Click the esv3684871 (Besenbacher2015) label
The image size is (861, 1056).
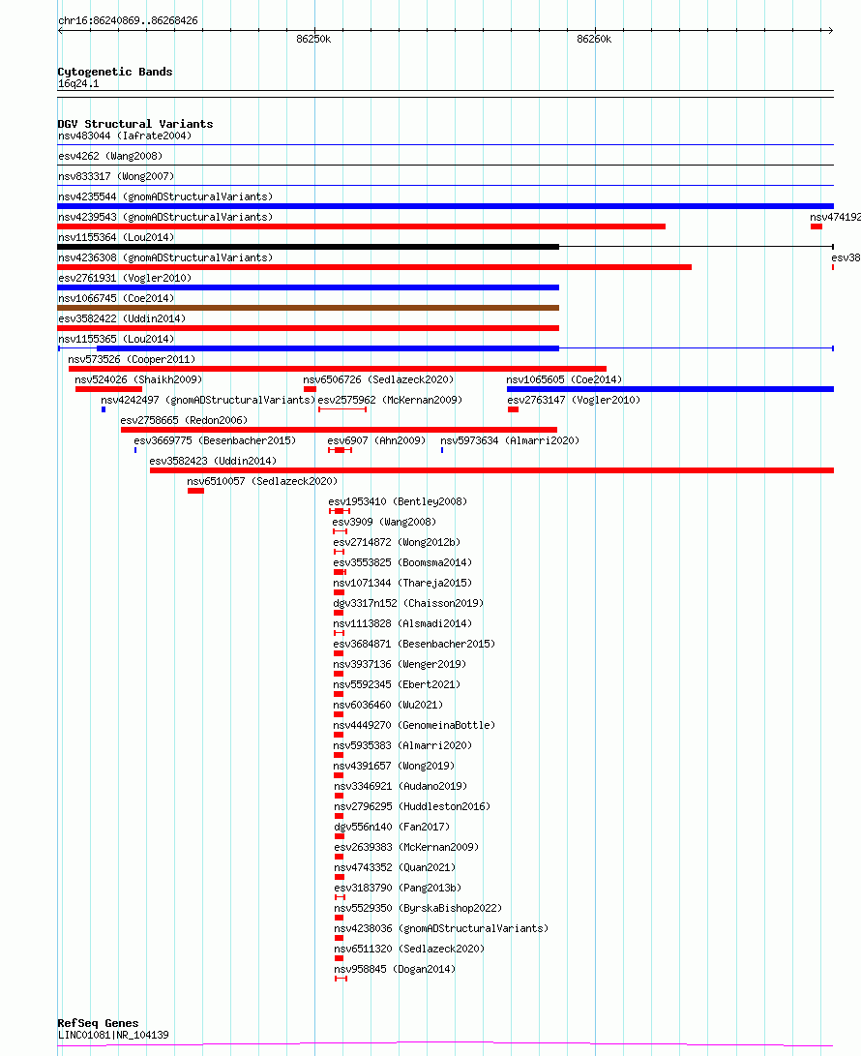tap(415, 644)
